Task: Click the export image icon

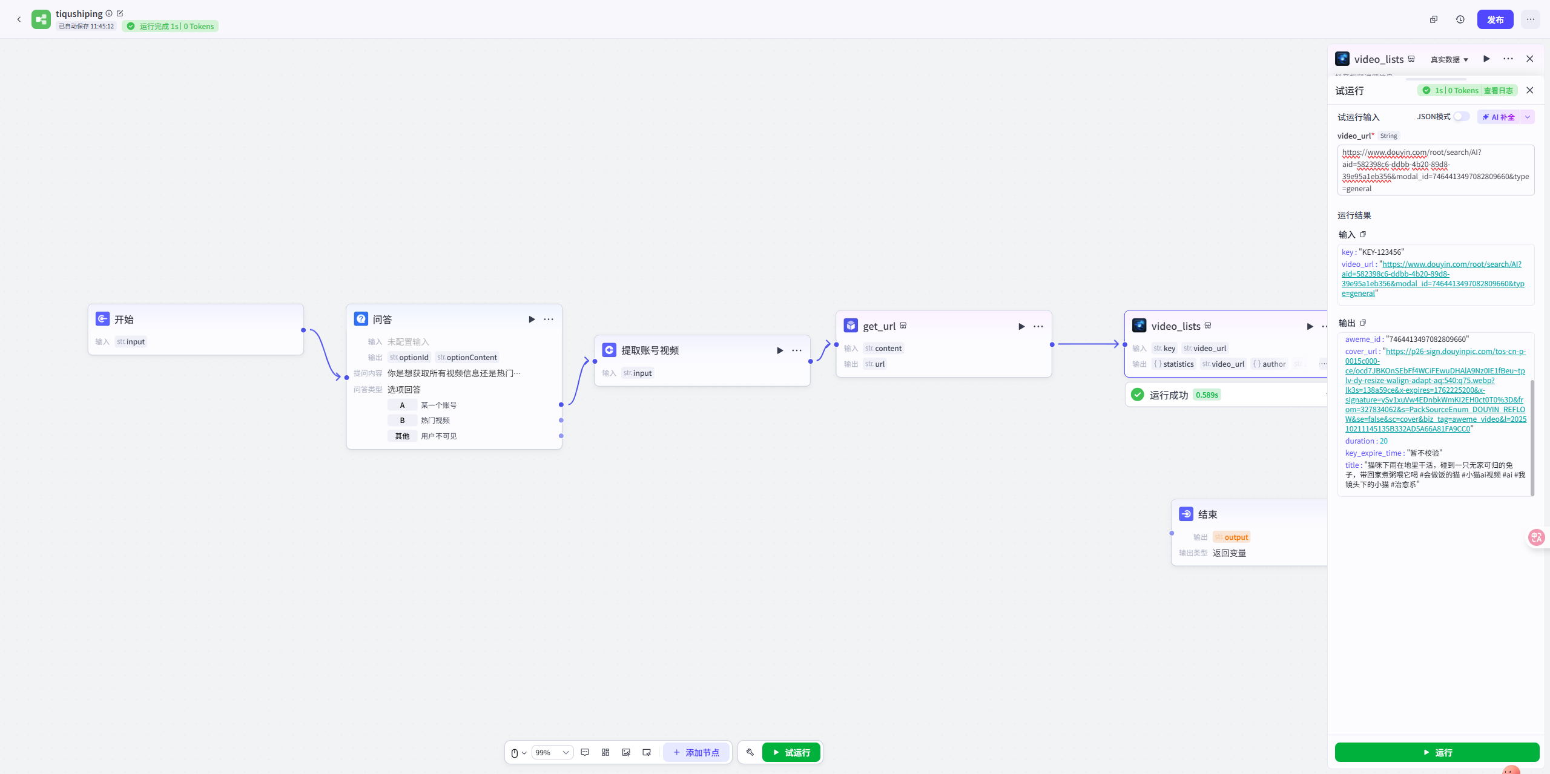Action: [626, 752]
